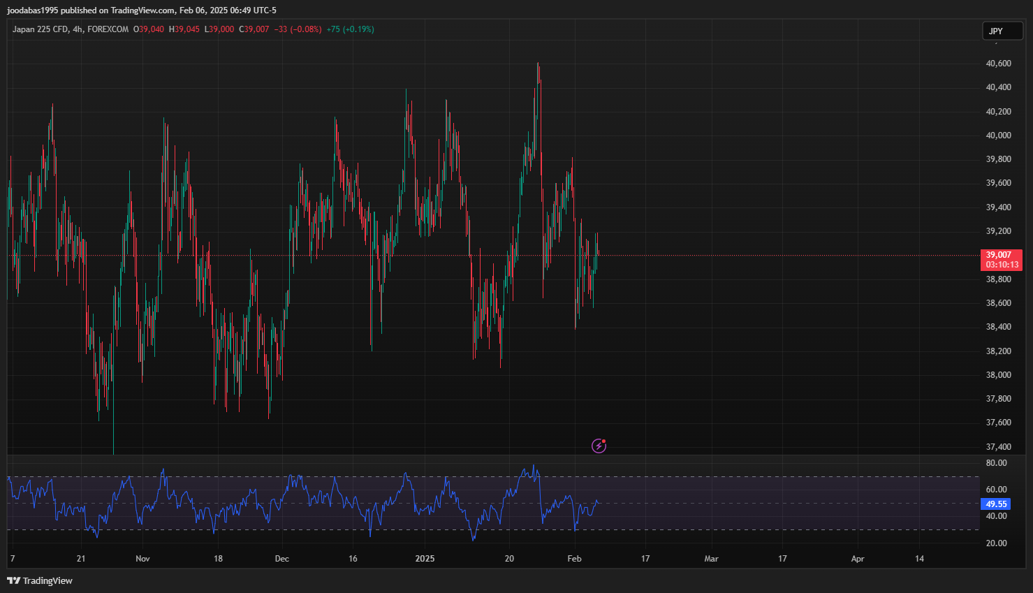Viewport: 1033px width, 593px height.
Task: Click the blue 49.55 RSI value label
Action: coord(996,504)
